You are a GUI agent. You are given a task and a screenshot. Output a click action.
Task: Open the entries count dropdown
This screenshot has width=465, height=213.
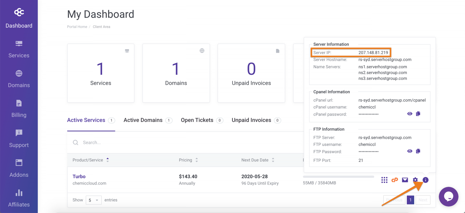point(94,200)
